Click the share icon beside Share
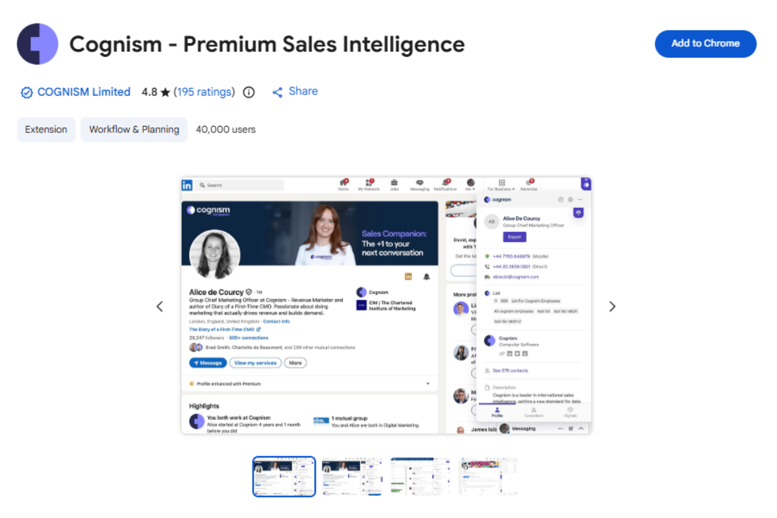Viewport: 777px width, 518px height. tap(277, 92)
